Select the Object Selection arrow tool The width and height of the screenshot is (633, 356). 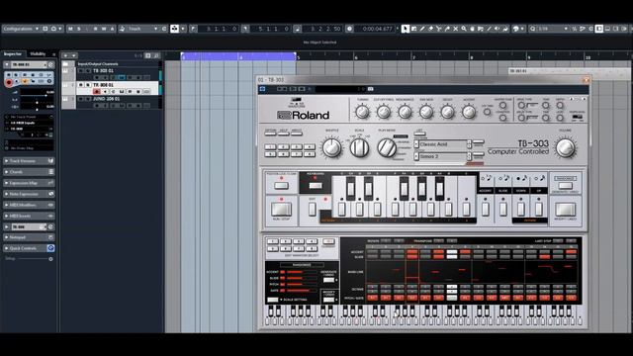tap(406, 29)
